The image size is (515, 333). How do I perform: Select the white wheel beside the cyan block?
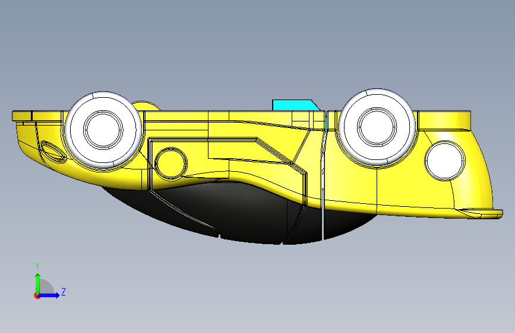[377, 127]
